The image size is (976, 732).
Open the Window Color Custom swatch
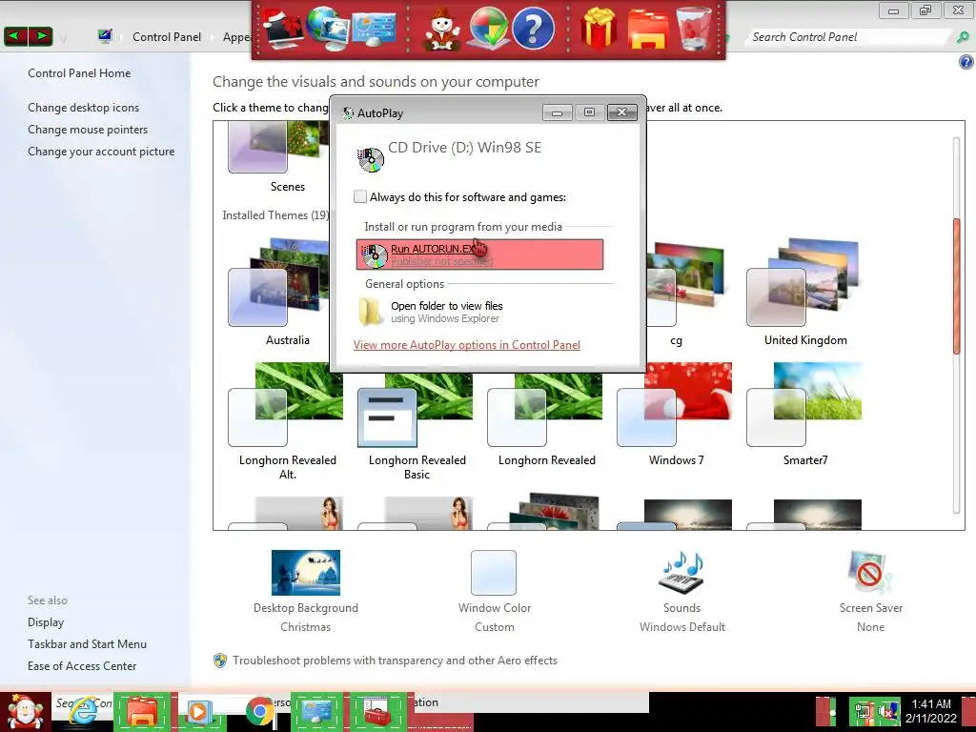pyautogui.click(x=494, y=573)
